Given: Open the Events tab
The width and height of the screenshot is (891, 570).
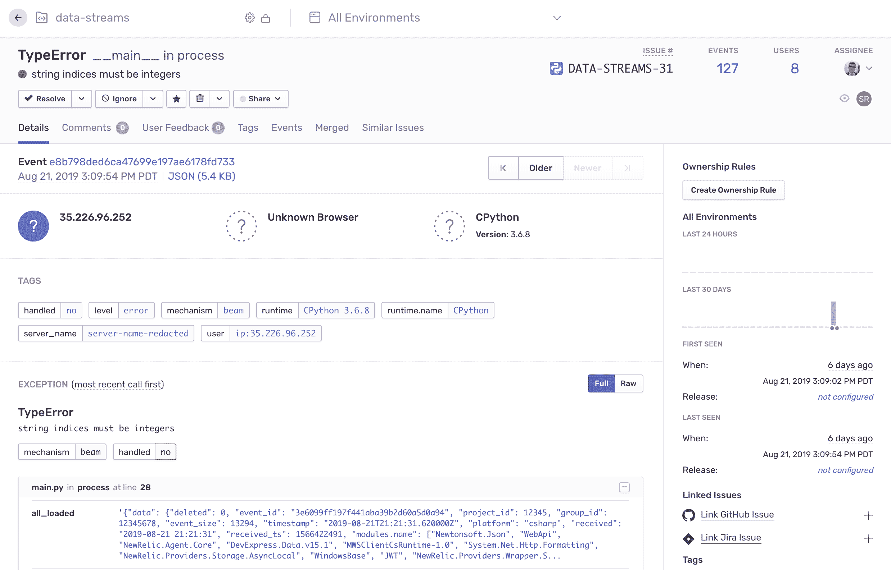Looking at the screenshot, I should point(287,128).
